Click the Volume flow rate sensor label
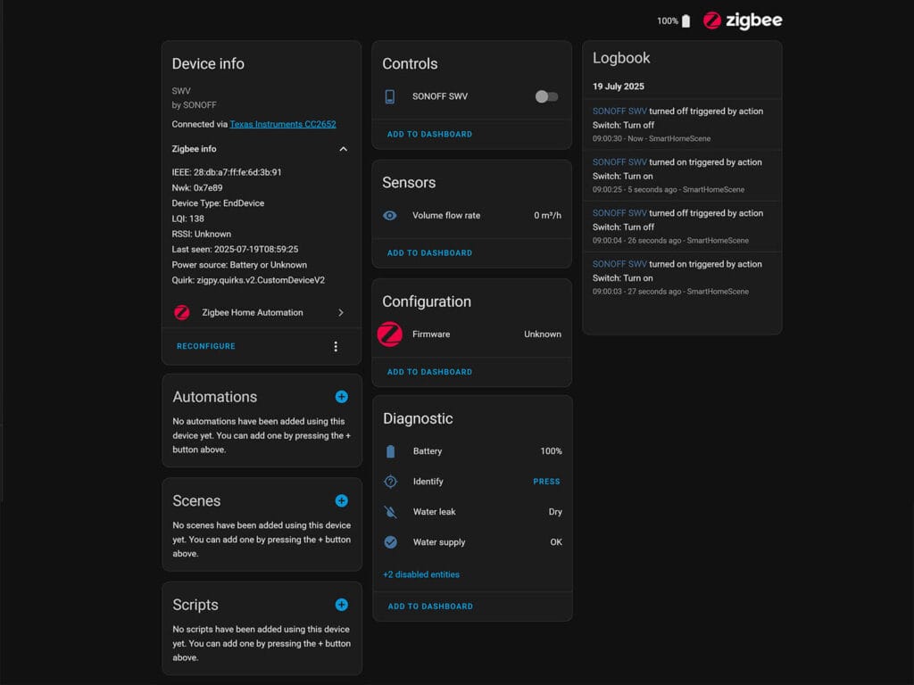 446,216
